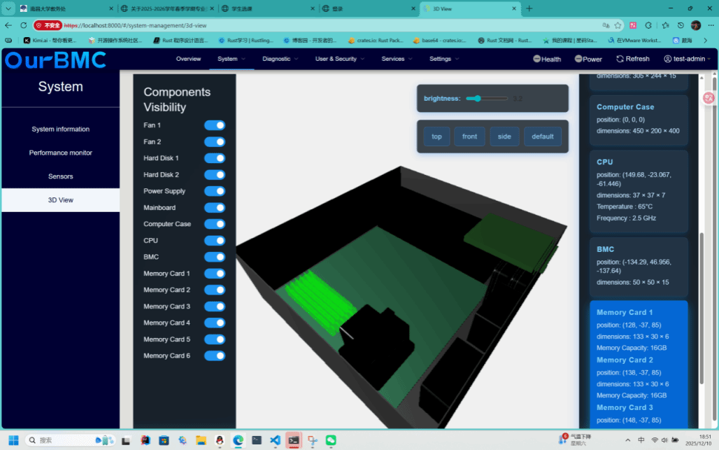Expand the test-admin user menu
This screenshot has height=450, width=719.
687,59
